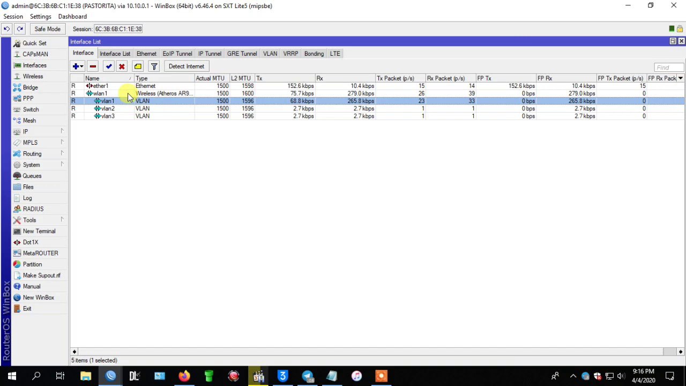Sort by the Name column header
This screenshot has height=386, width=686.
[109, 78]
